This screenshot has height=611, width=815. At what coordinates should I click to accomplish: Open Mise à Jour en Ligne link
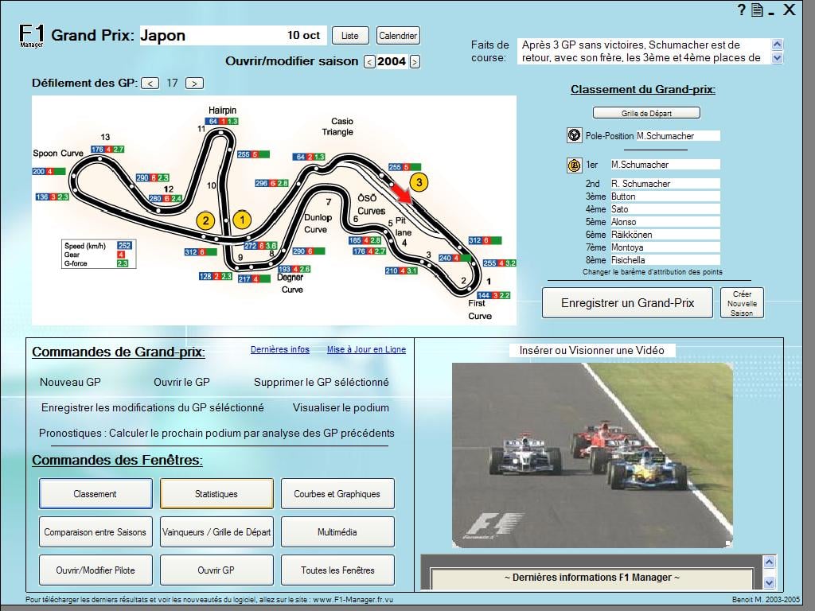click(366, 350)
